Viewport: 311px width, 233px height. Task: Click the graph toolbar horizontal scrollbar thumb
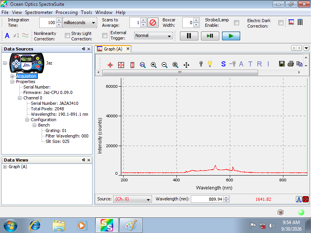click(x=180, y=73)
